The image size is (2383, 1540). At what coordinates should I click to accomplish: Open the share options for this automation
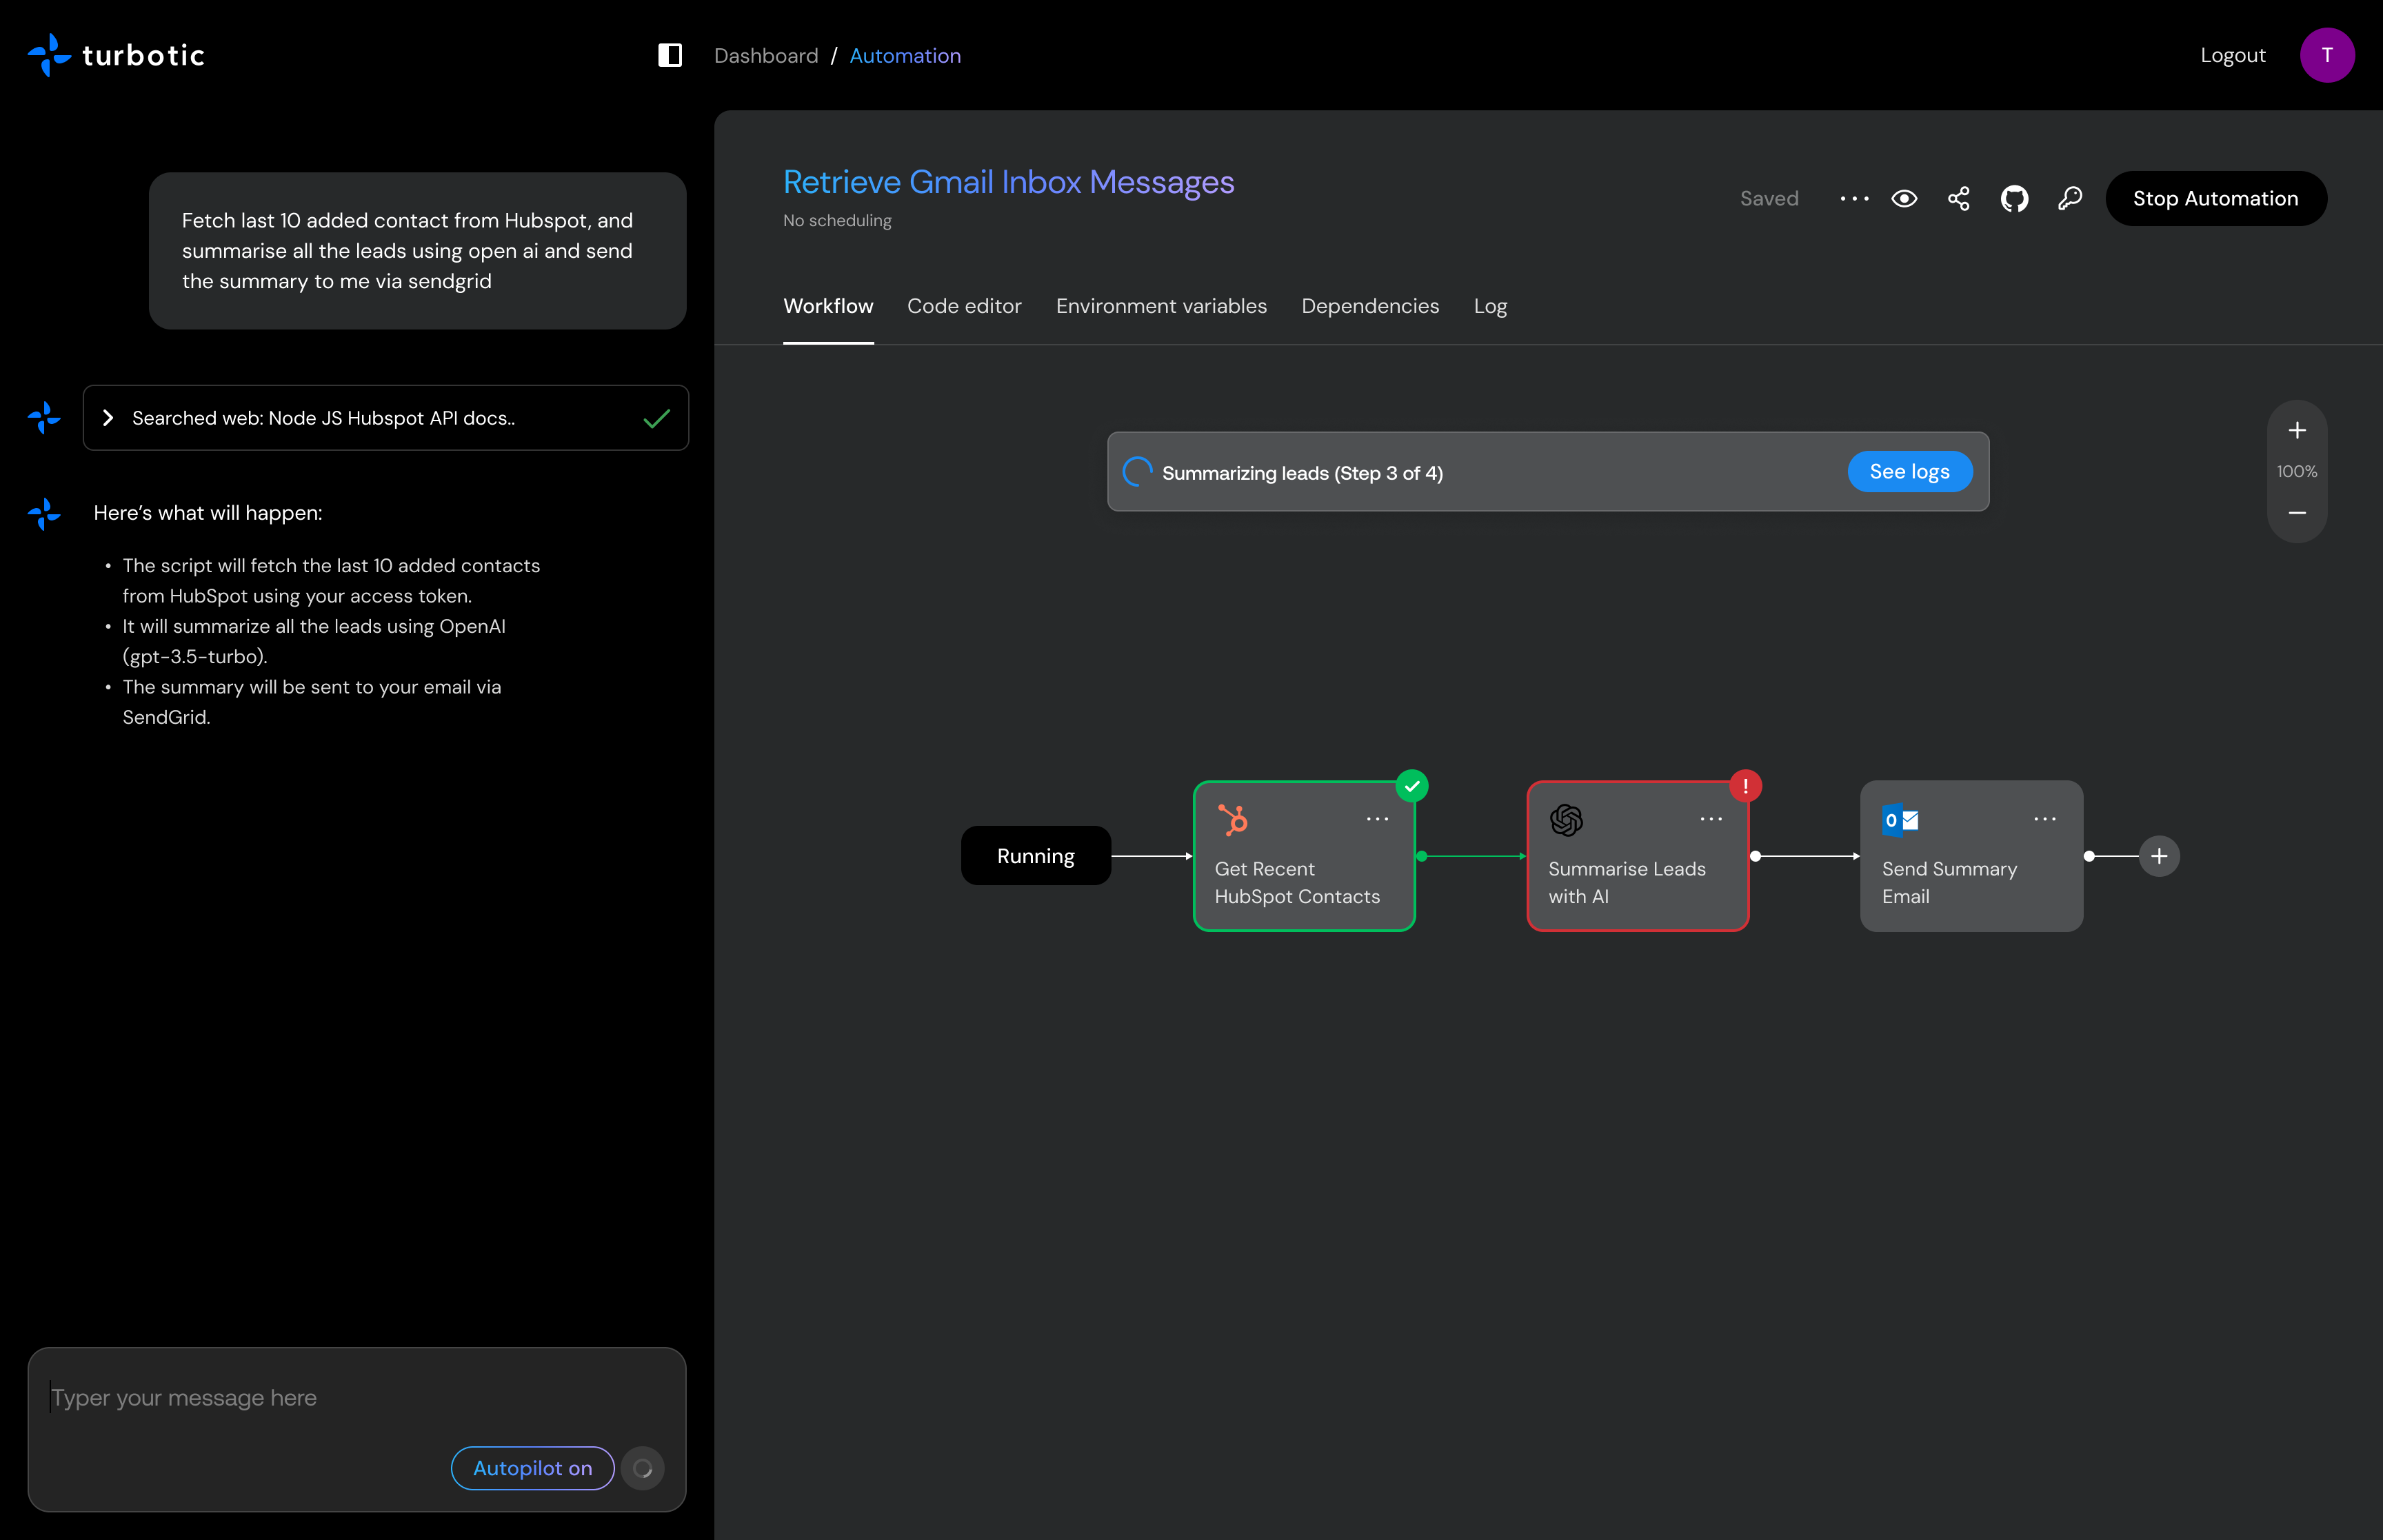(x=1958, y=198)
